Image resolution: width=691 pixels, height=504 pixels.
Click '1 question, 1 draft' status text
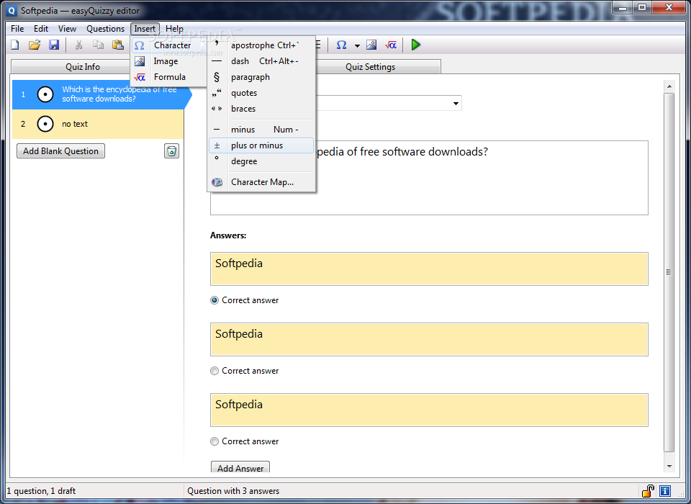(x=41, y=491)
